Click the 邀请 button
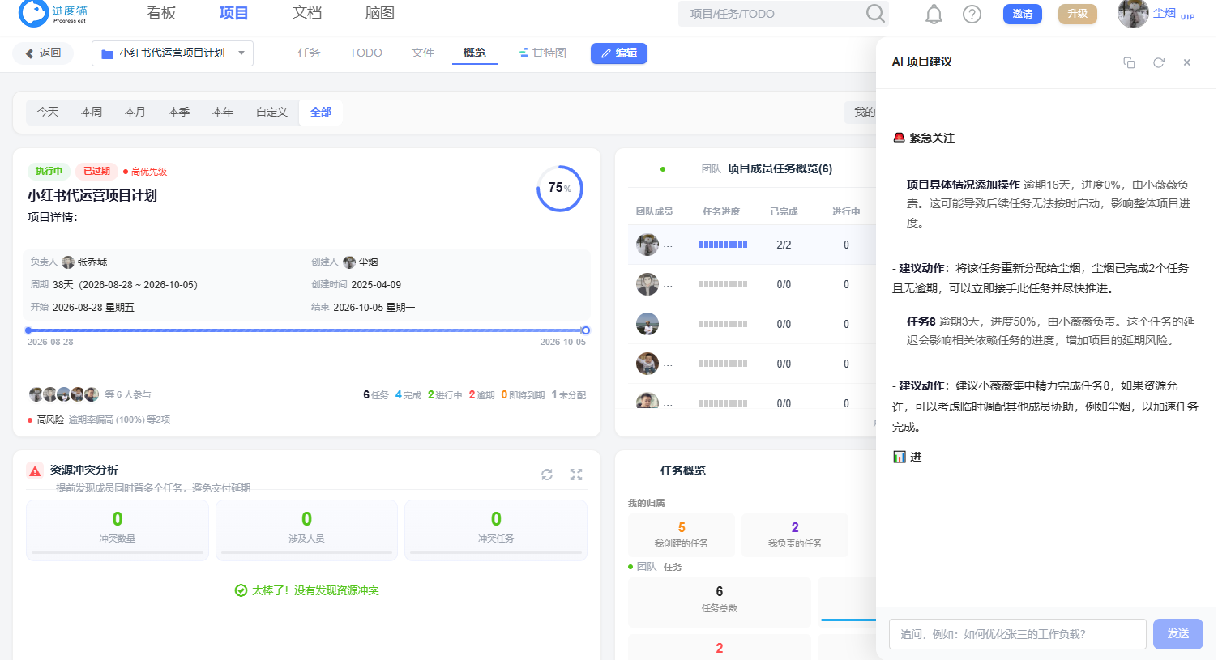 (x=1023, y=14)
